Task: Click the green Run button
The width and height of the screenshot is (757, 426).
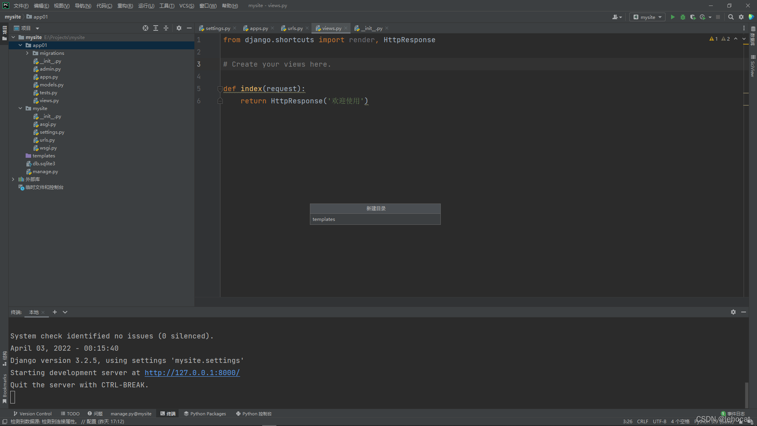Action: click(x=673, y=17)
